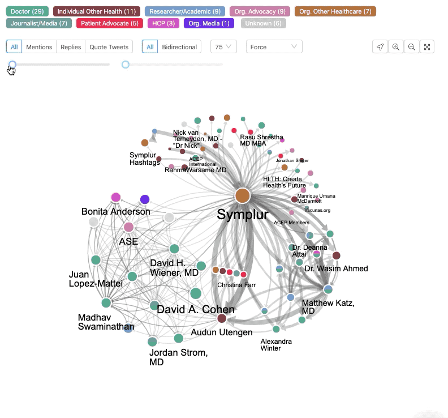Click the 'HLTH: Create Health's Future' label
The width and height of the screenshot is (448, 418).
[285, 182]
